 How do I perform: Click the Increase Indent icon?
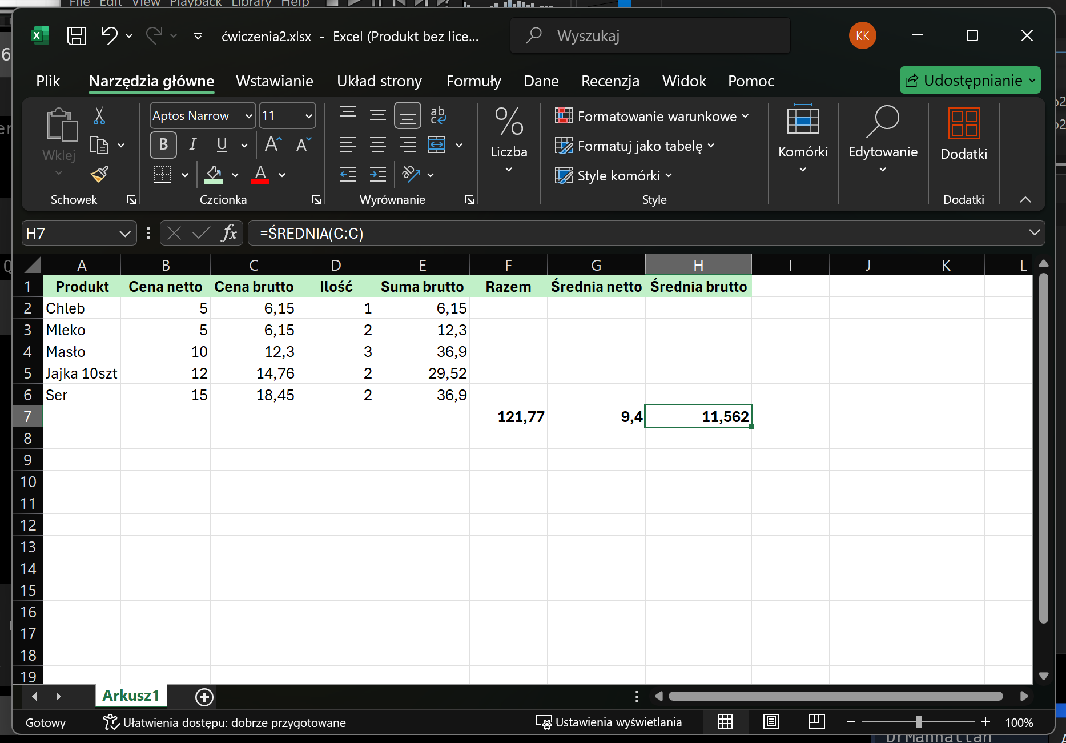(377, 174)
